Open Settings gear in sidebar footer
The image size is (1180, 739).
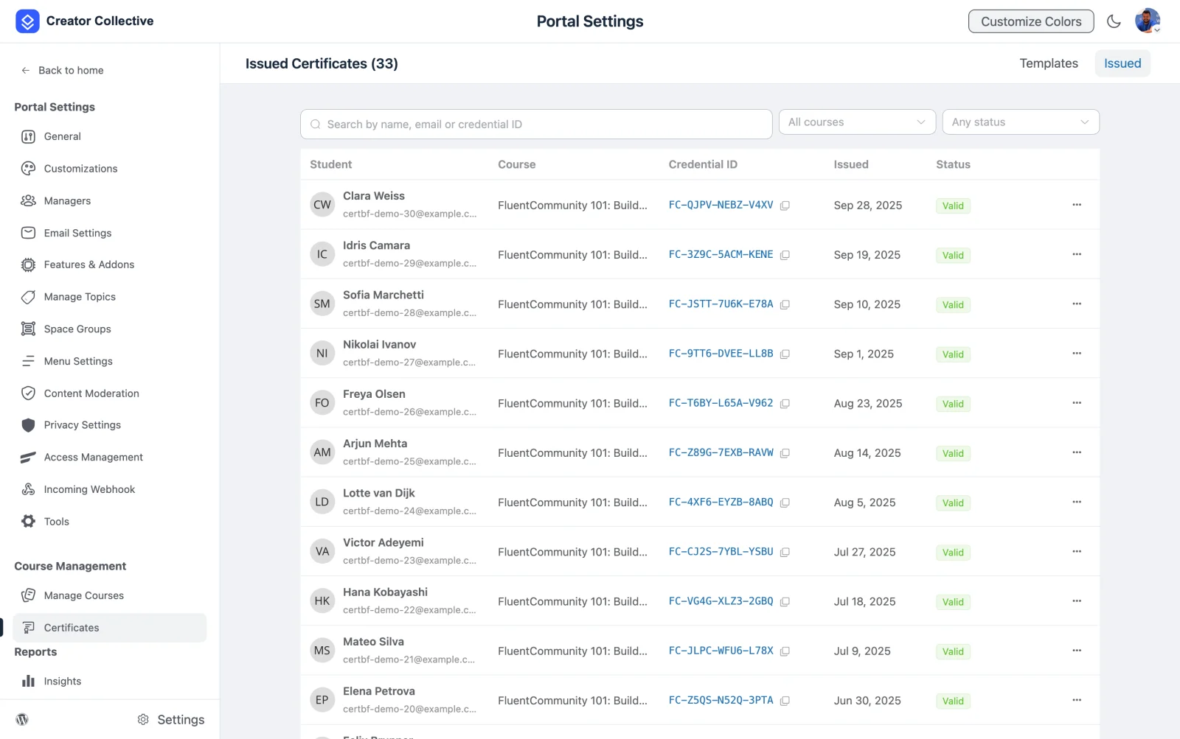point(143,719)
